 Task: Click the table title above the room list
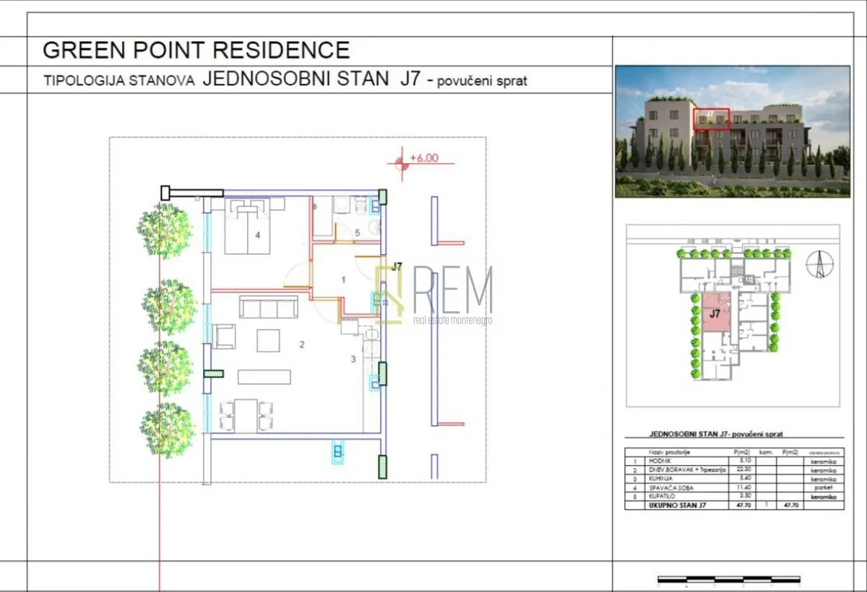click(x=716, y=435)
